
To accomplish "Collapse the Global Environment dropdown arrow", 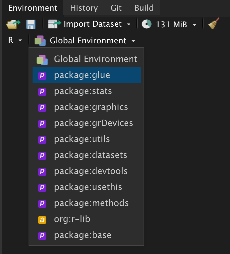I will coord(133,41).
